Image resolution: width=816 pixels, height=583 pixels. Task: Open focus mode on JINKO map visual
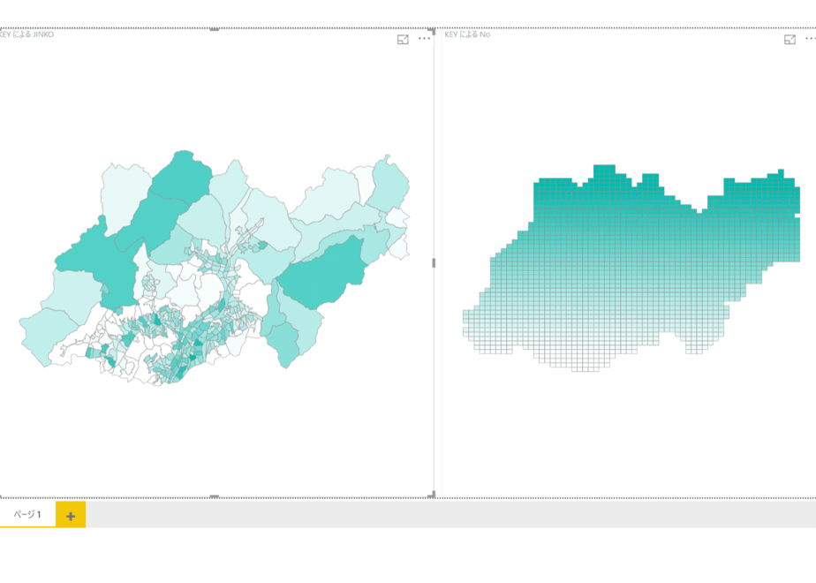(x=403, y=40)
